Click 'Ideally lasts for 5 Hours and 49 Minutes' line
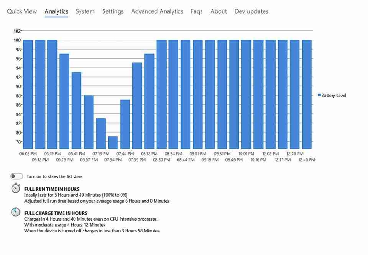 (76, 195)
